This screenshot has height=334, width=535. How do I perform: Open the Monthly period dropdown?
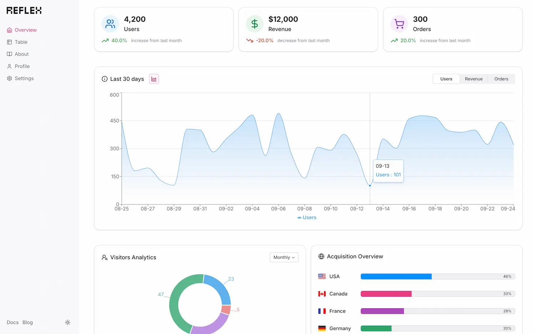pos(284,257)
